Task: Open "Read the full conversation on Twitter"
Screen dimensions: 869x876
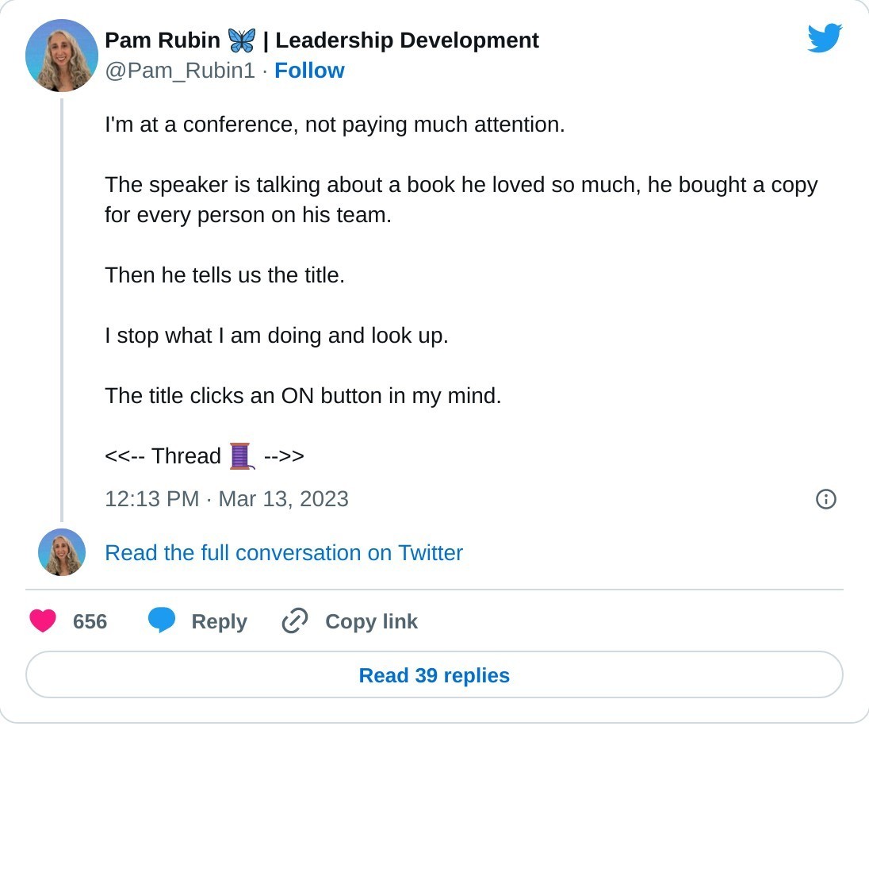Action: tap(284, 553)
